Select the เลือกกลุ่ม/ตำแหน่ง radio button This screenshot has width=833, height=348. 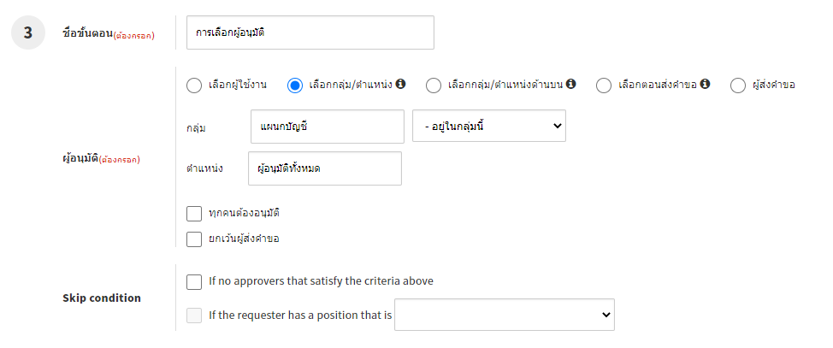point(295,85)
